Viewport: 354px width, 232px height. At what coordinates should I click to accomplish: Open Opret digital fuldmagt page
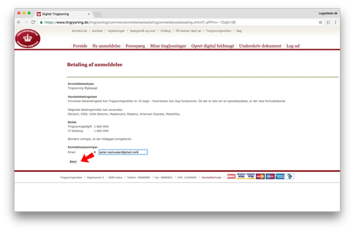[x=213, y=46]
